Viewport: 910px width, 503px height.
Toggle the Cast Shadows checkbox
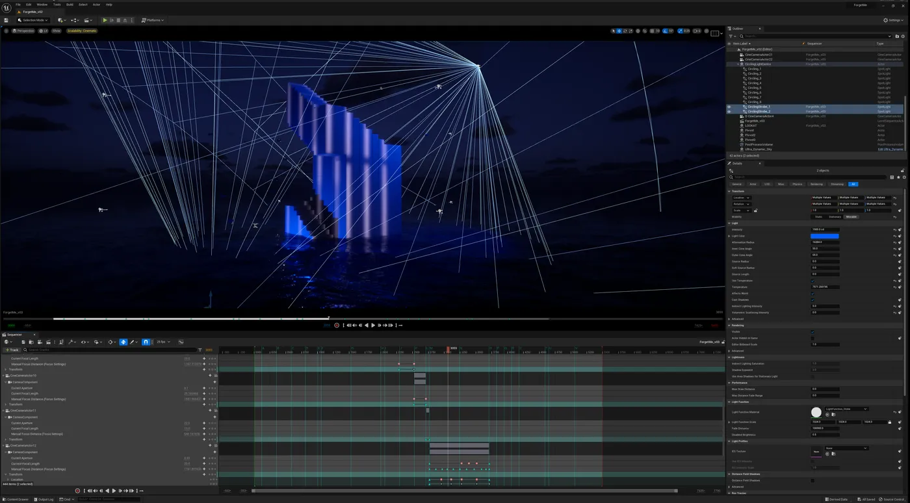pos(812,300)
